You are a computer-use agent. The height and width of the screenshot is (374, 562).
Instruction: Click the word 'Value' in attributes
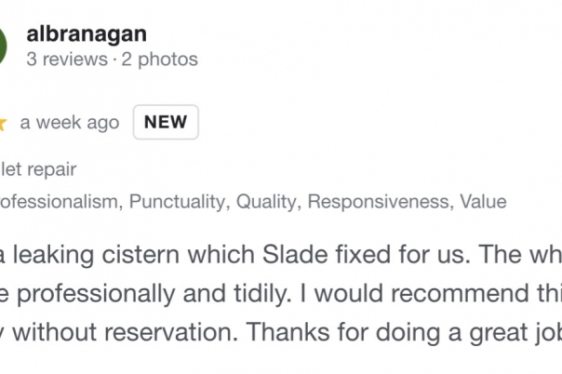483,201
